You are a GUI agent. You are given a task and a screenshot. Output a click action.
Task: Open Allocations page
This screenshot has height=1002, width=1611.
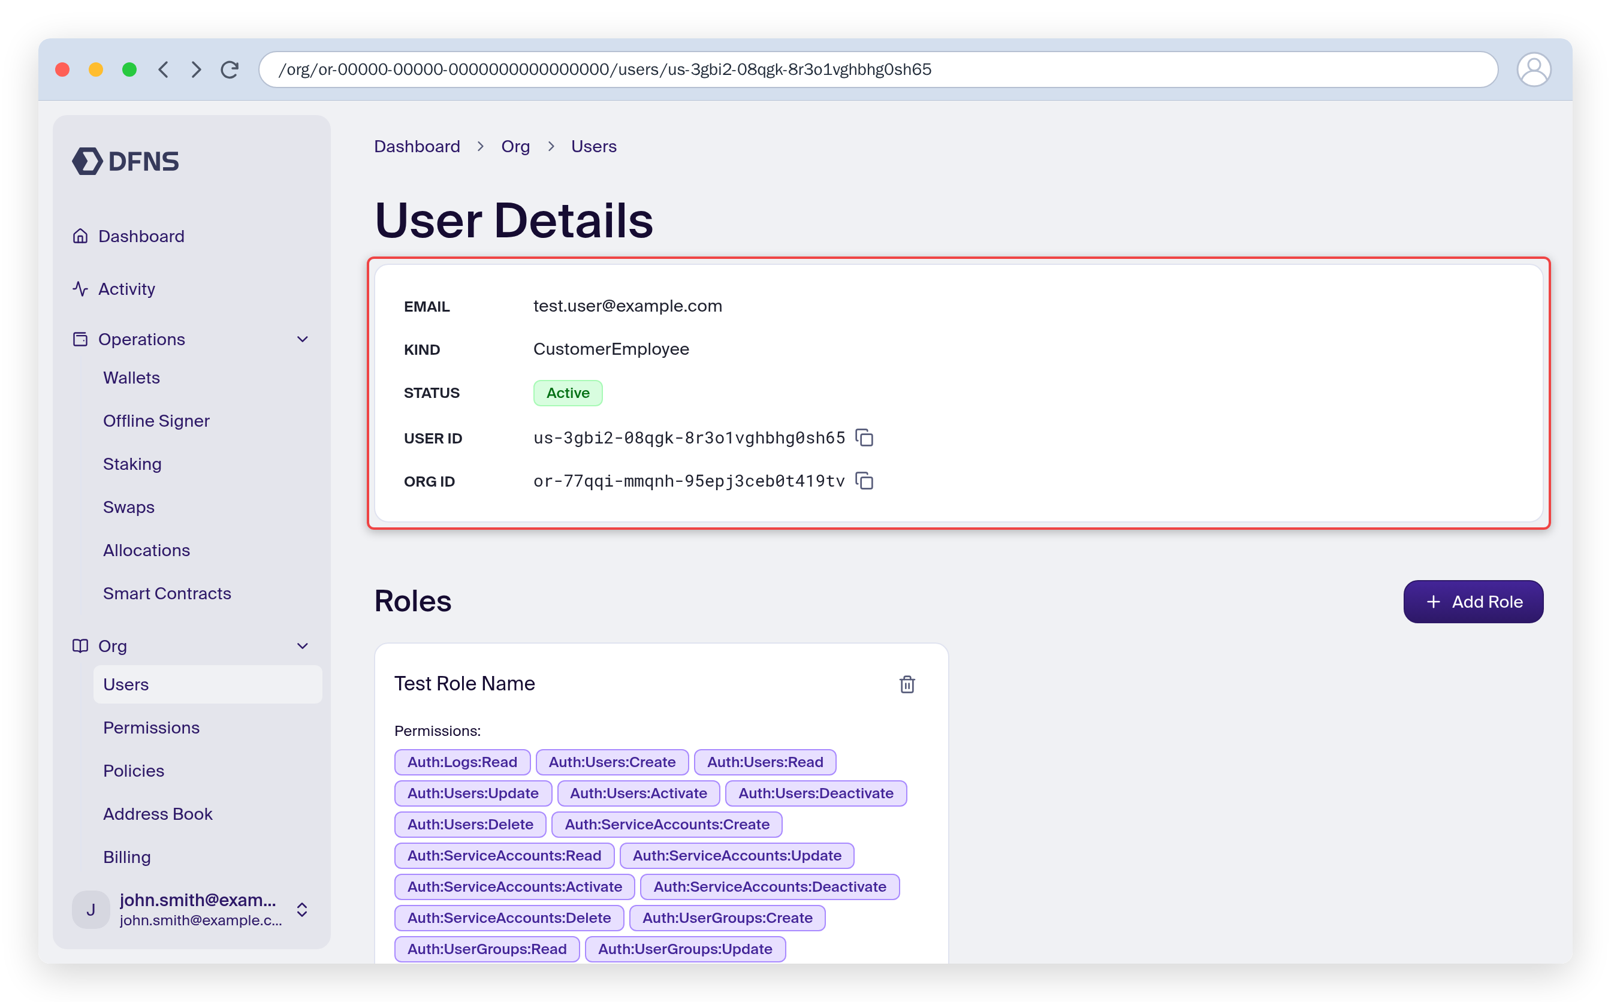pos(146,550)
